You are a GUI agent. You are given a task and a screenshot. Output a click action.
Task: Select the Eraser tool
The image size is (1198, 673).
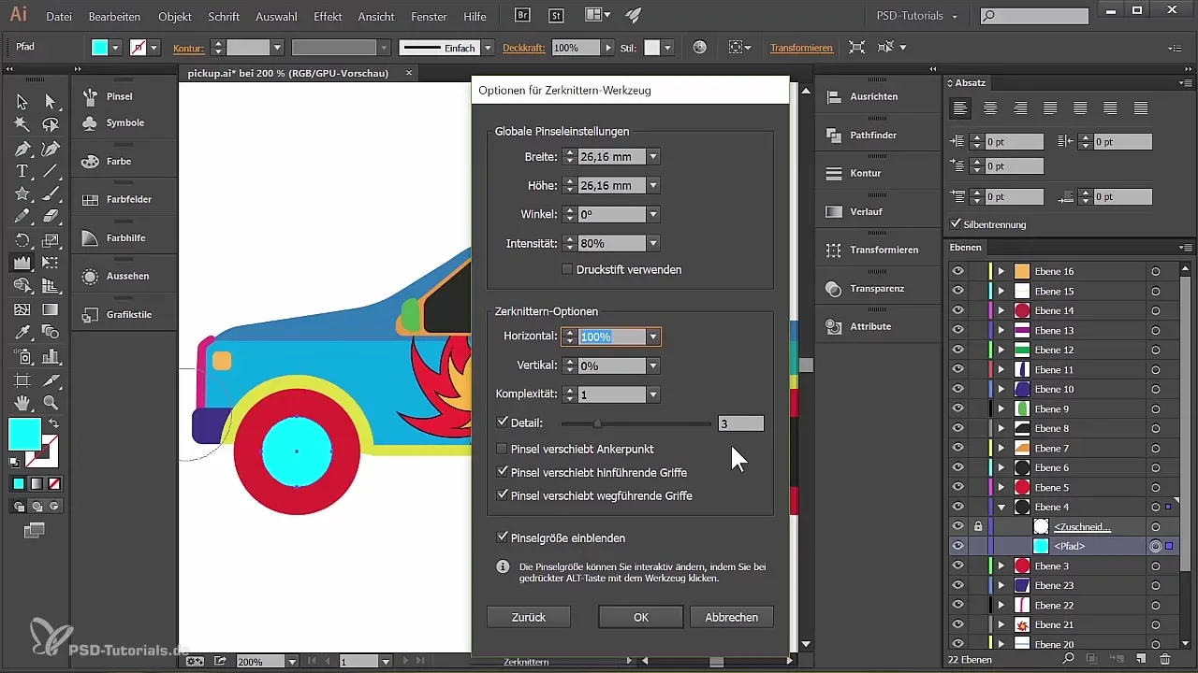(x=51, y=217)
